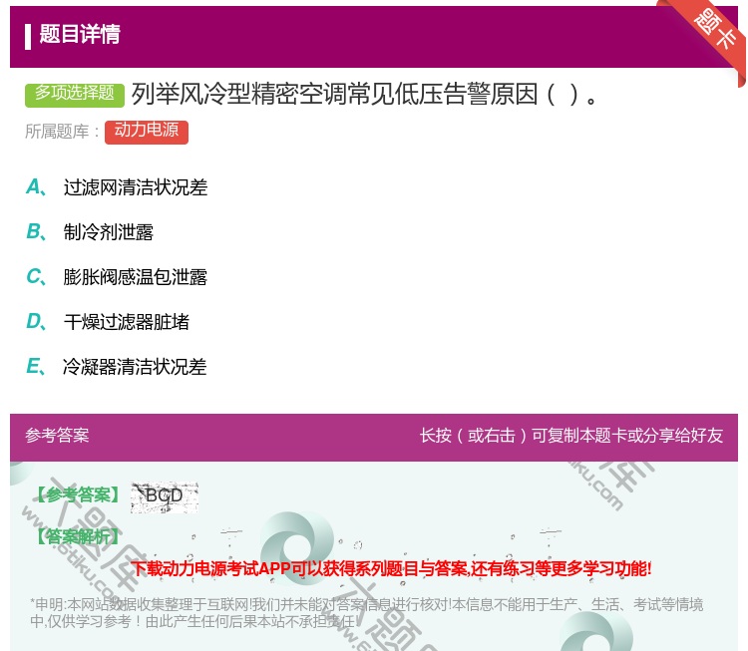The width and height of the screenshot is (748, 651).
Task: Click the 申明 disclaimer text
Action: (x=366, y=613)
